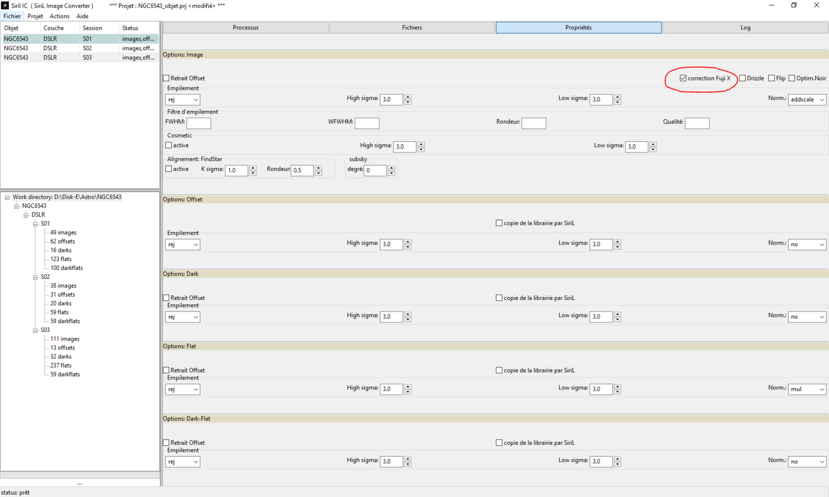Select the NGC6543 S02 session row

[80, 48]
